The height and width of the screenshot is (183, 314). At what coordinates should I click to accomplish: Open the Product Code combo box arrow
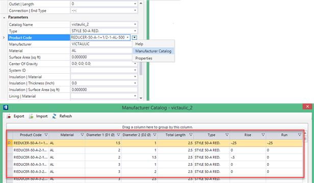[x=127, y=37]
